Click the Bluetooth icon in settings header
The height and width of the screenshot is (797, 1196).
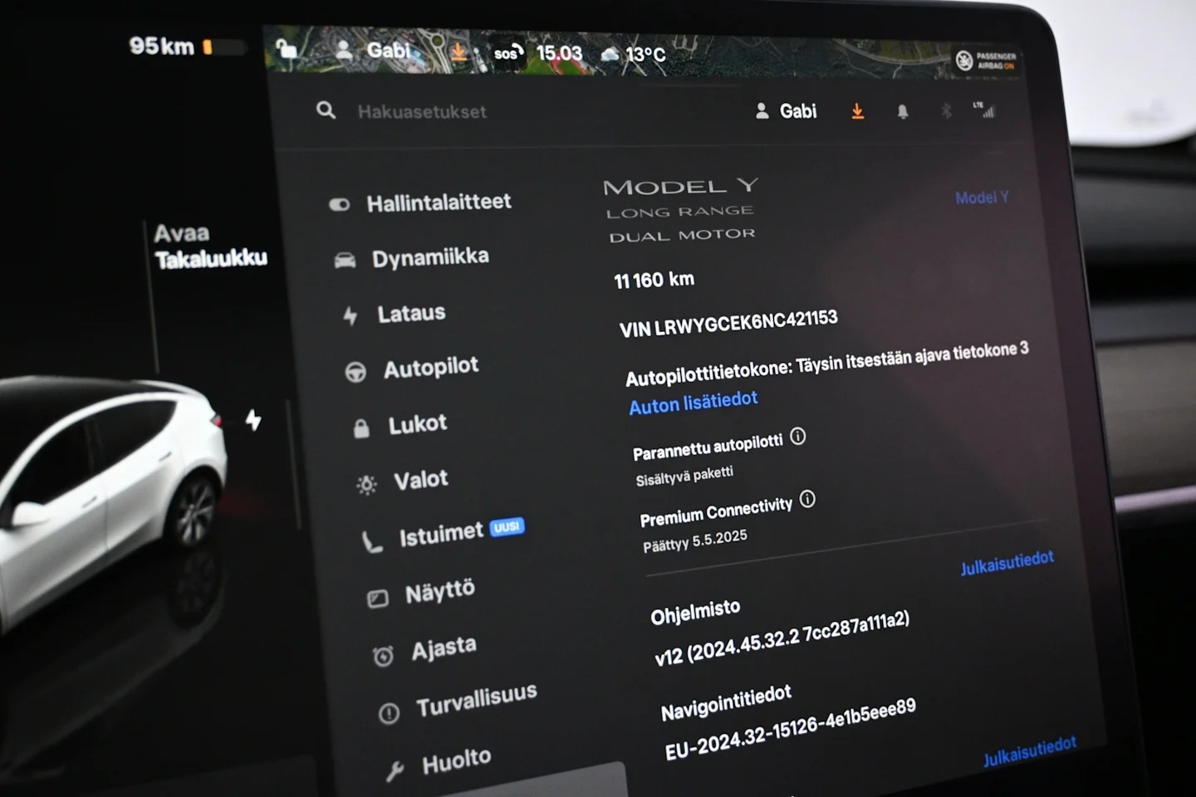946,110
